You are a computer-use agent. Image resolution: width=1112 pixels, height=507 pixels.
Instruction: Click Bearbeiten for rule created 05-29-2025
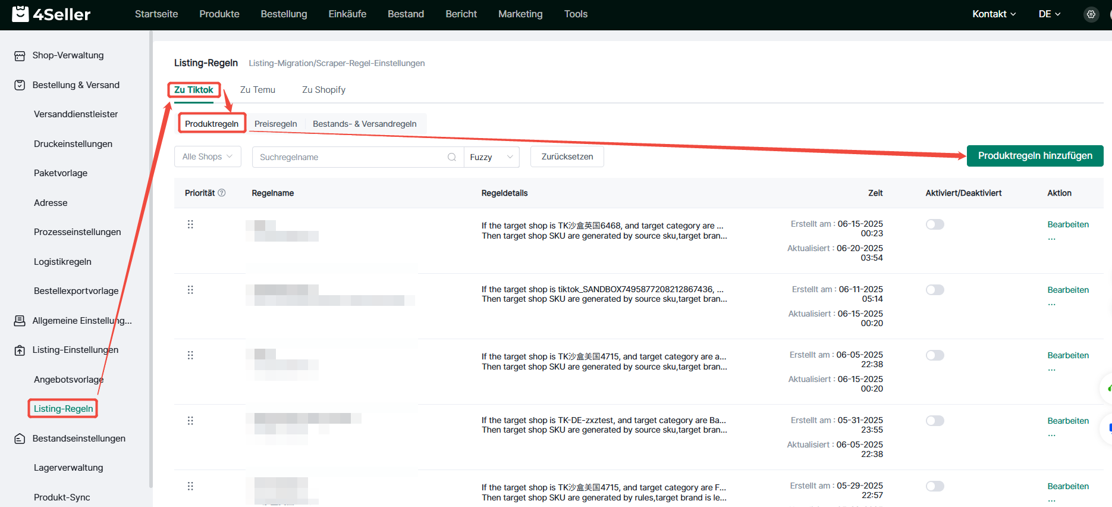click(x=1068, y=486)
